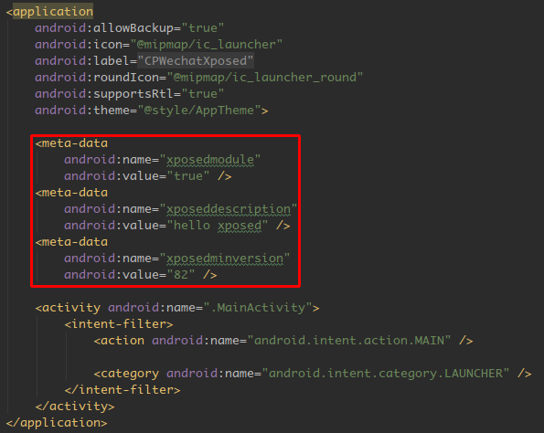Click the "@mipmap/ic_launcher_round" value

click(265, 77)
